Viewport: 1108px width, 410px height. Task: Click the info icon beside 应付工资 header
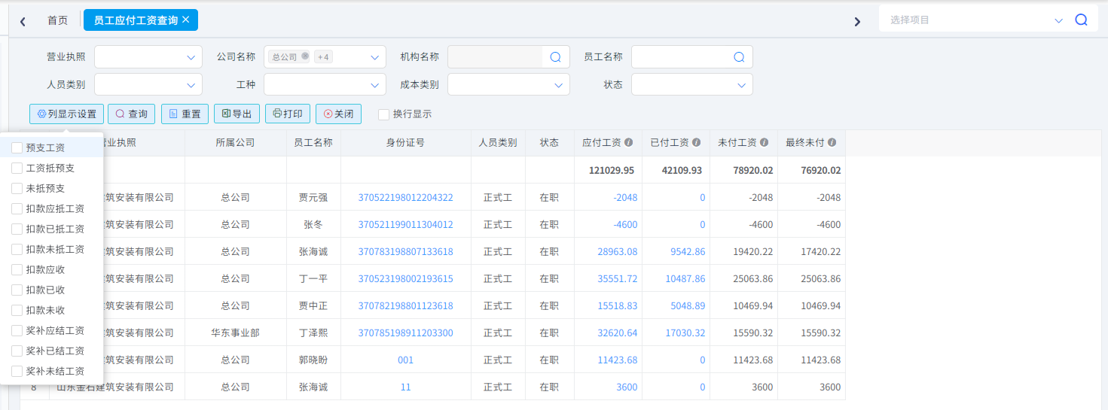(628, 142)
